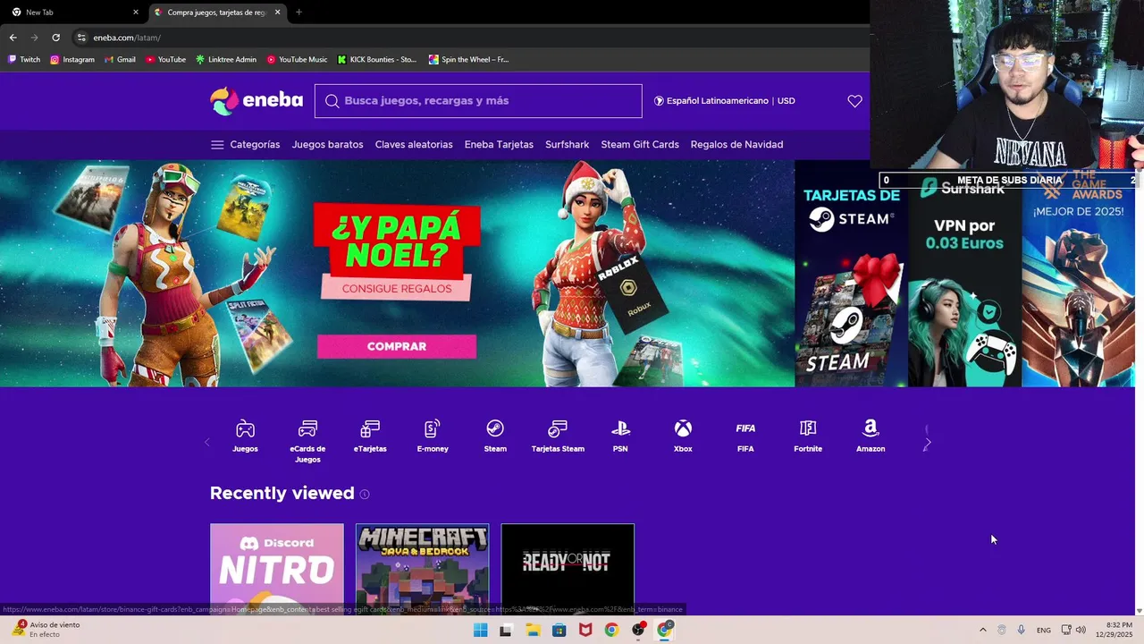Open the Claves aleatorias menu item
Image resolution: width=1144 pixels, height=644 pixels.
(x=414, y=145)
